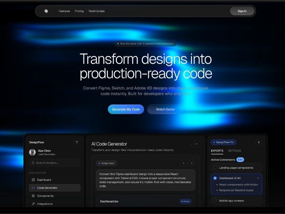Click the Generate My Code button

(x=126, y=109)
